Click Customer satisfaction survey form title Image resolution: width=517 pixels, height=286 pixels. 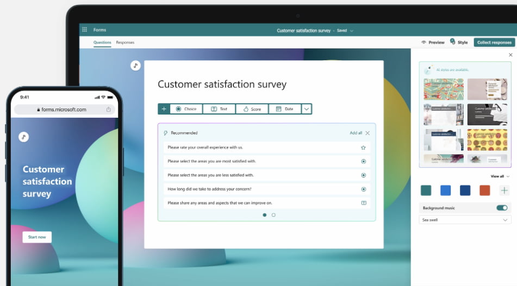click(x=222, y=85)
